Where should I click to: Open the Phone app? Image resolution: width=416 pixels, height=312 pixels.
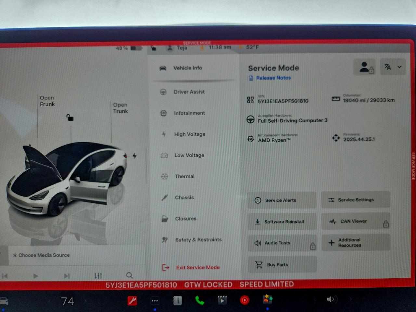pyautogui.click(x=200, y=300)
